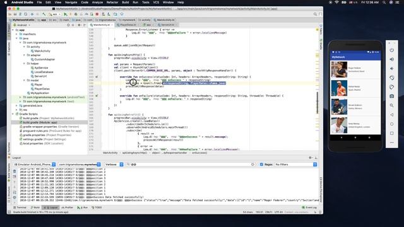The width and height of the screenshot is (404, 227).
Task: Open Project panel settings gear
Action: coord(79,25)
